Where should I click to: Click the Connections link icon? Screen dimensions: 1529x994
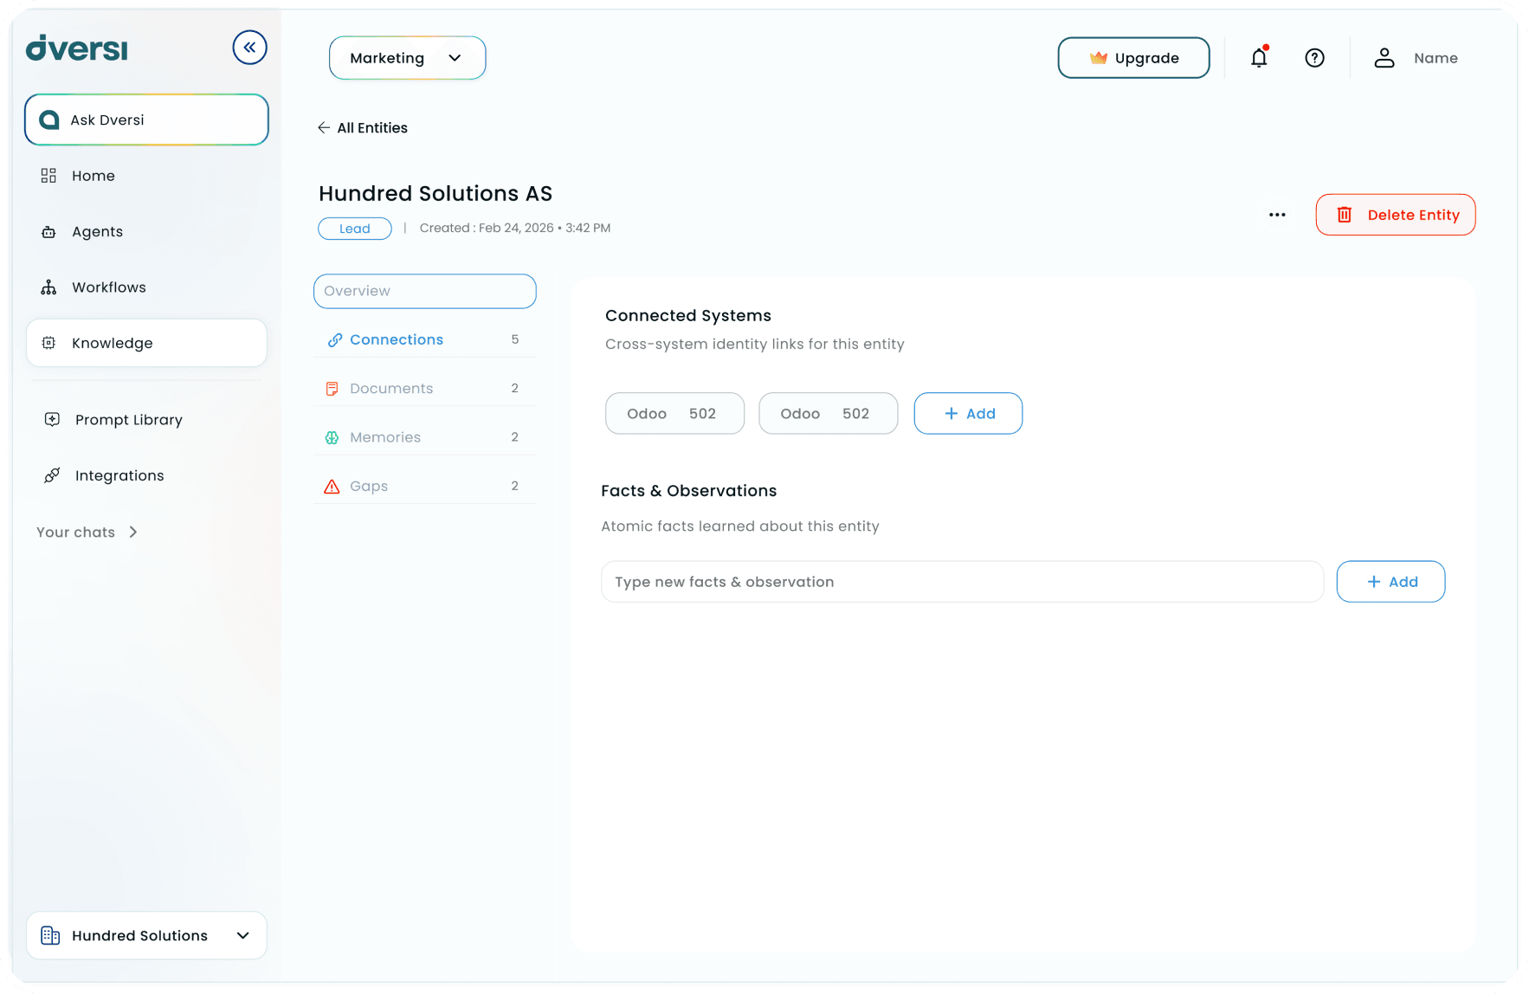[334, 340]
